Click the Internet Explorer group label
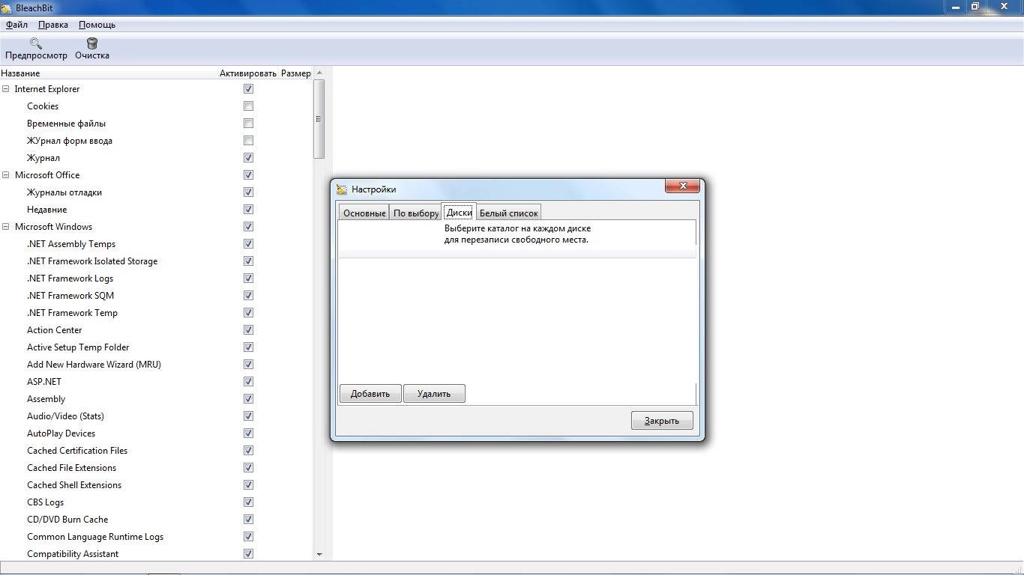This screenshot has height=575, width=1024. (47, 89)
